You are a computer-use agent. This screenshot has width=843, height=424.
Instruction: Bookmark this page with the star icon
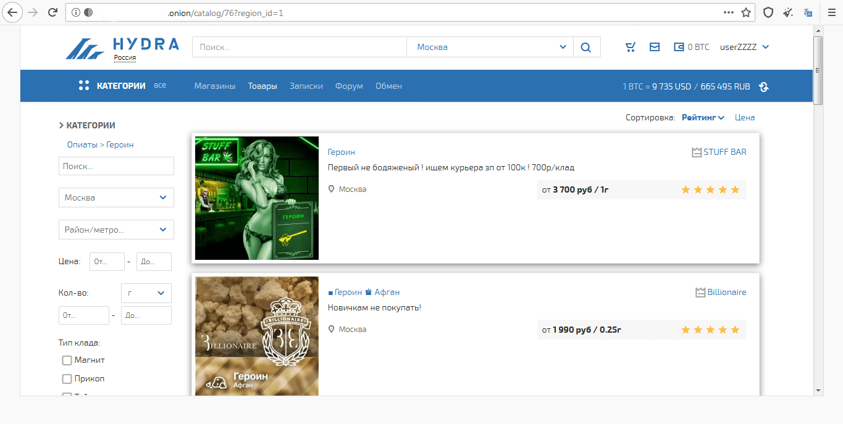pyautogui.click(x=746, y=12)
